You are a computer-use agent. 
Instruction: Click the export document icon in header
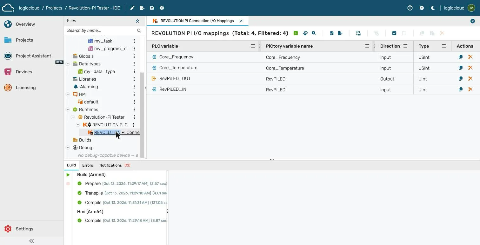click(142, 8)
